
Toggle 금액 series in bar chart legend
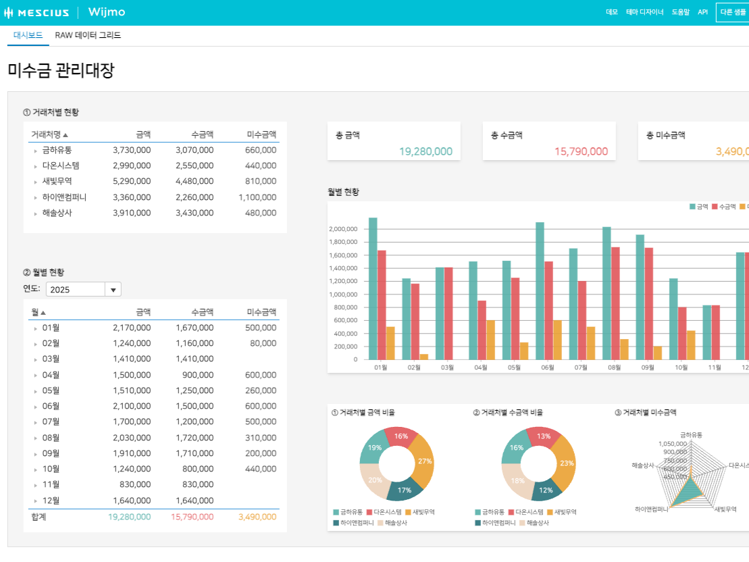pyautogui.click(x=698, y=207)
